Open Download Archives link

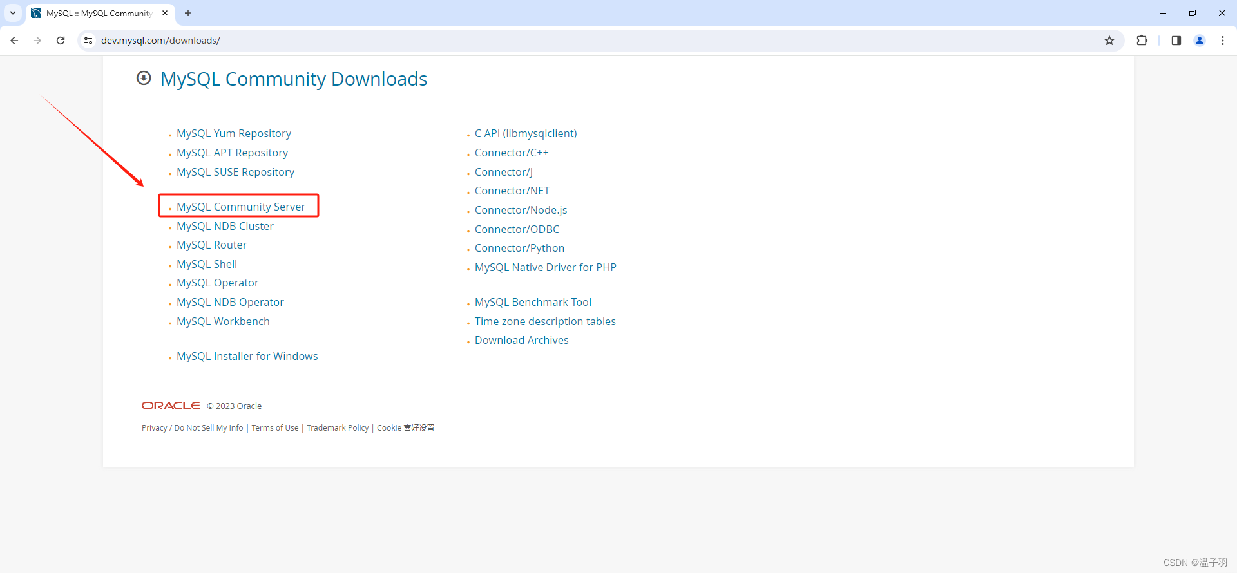pos(522,340)
